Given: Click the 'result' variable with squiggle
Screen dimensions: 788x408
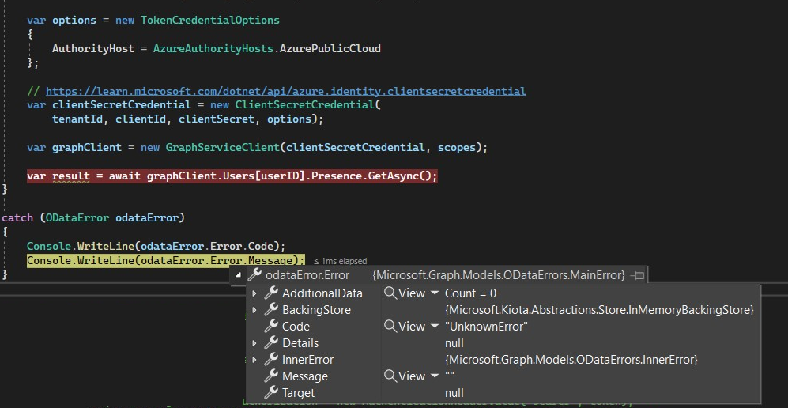Looking at the screenshot, I should (x=71, y=176).
